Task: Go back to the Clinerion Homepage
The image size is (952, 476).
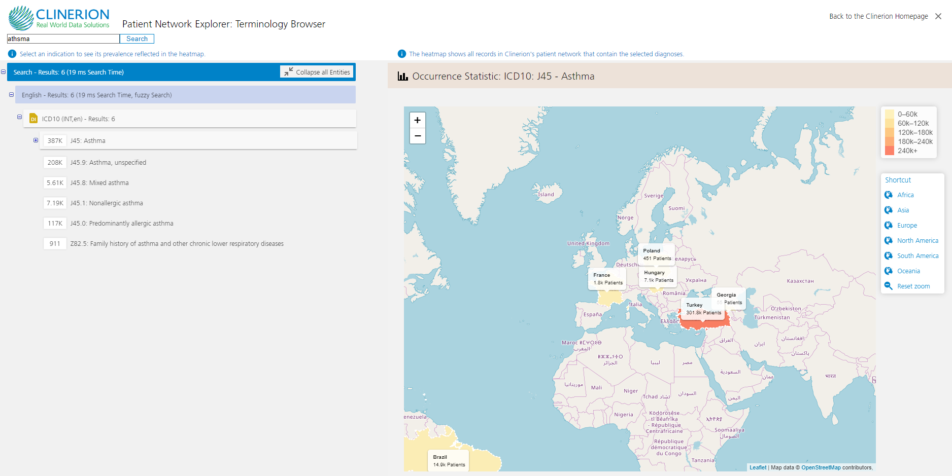Action: pos(878,16)
